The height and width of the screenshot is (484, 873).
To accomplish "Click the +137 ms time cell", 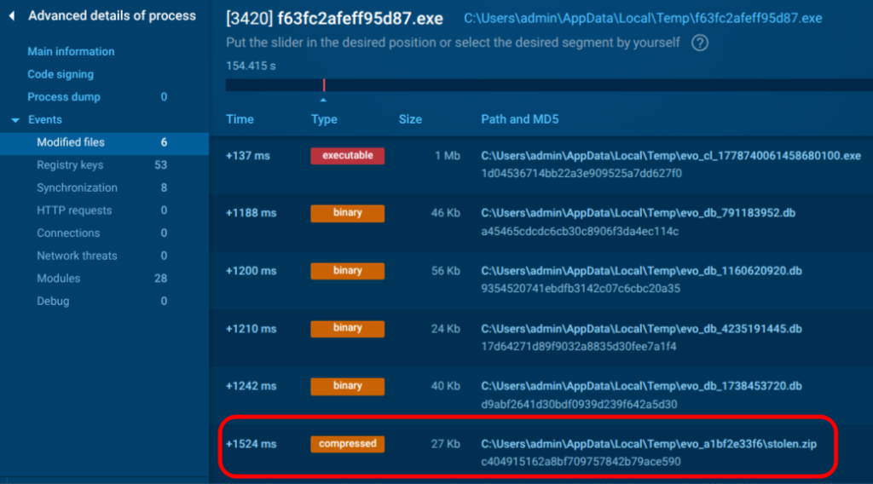I will (x=248, y=156).
